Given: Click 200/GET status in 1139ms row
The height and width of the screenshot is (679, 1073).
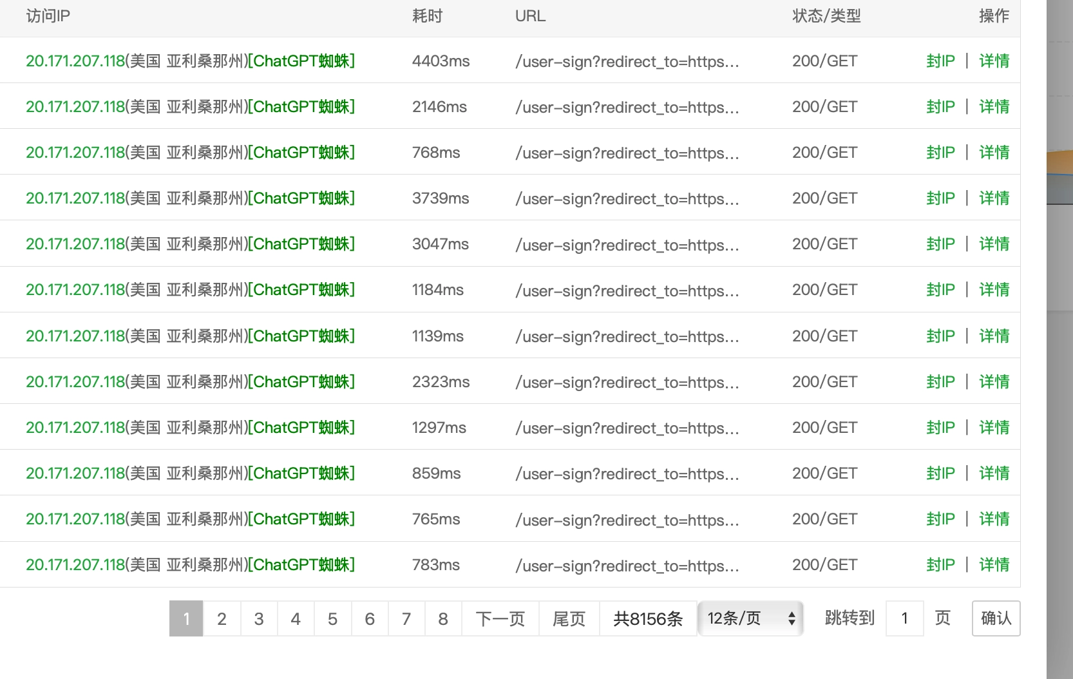Looking at the screenshot, I should point(825,336).
